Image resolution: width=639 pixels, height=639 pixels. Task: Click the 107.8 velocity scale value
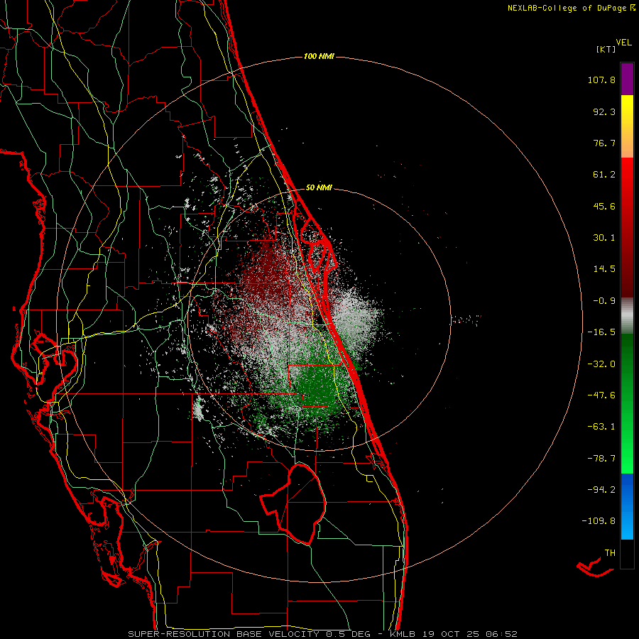601,80
